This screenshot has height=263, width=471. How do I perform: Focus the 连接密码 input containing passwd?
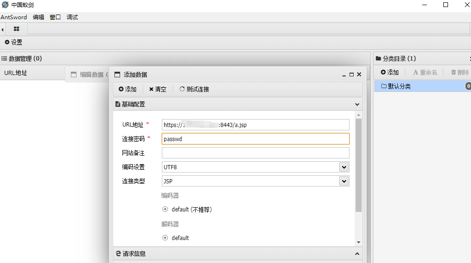point(255,139)
